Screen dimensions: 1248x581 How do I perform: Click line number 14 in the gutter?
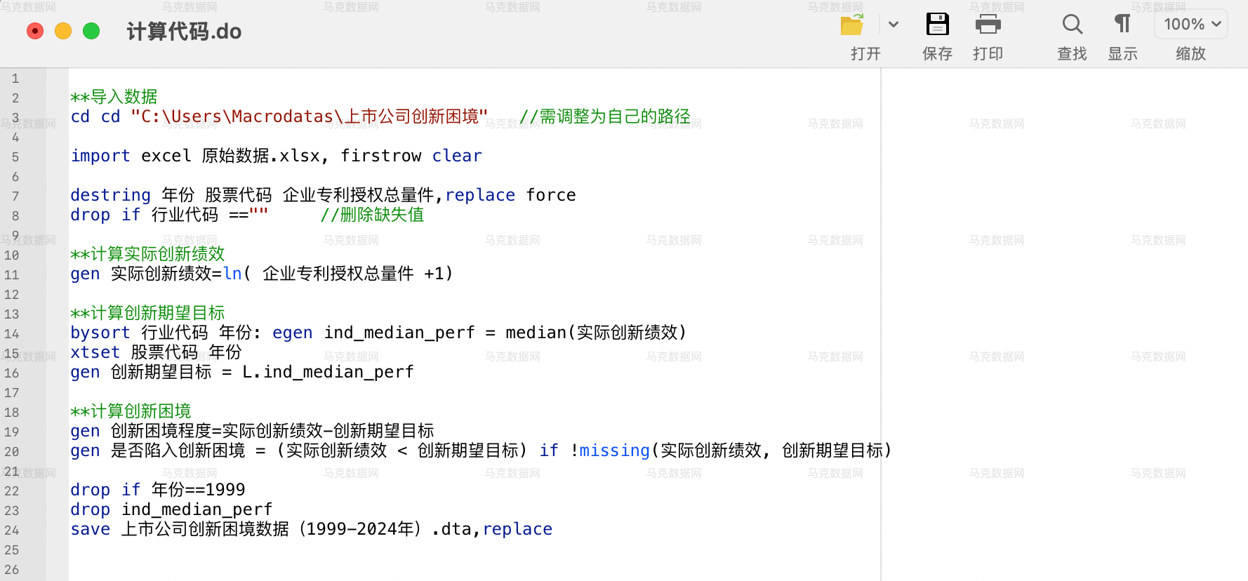click(x=12, y=334)
